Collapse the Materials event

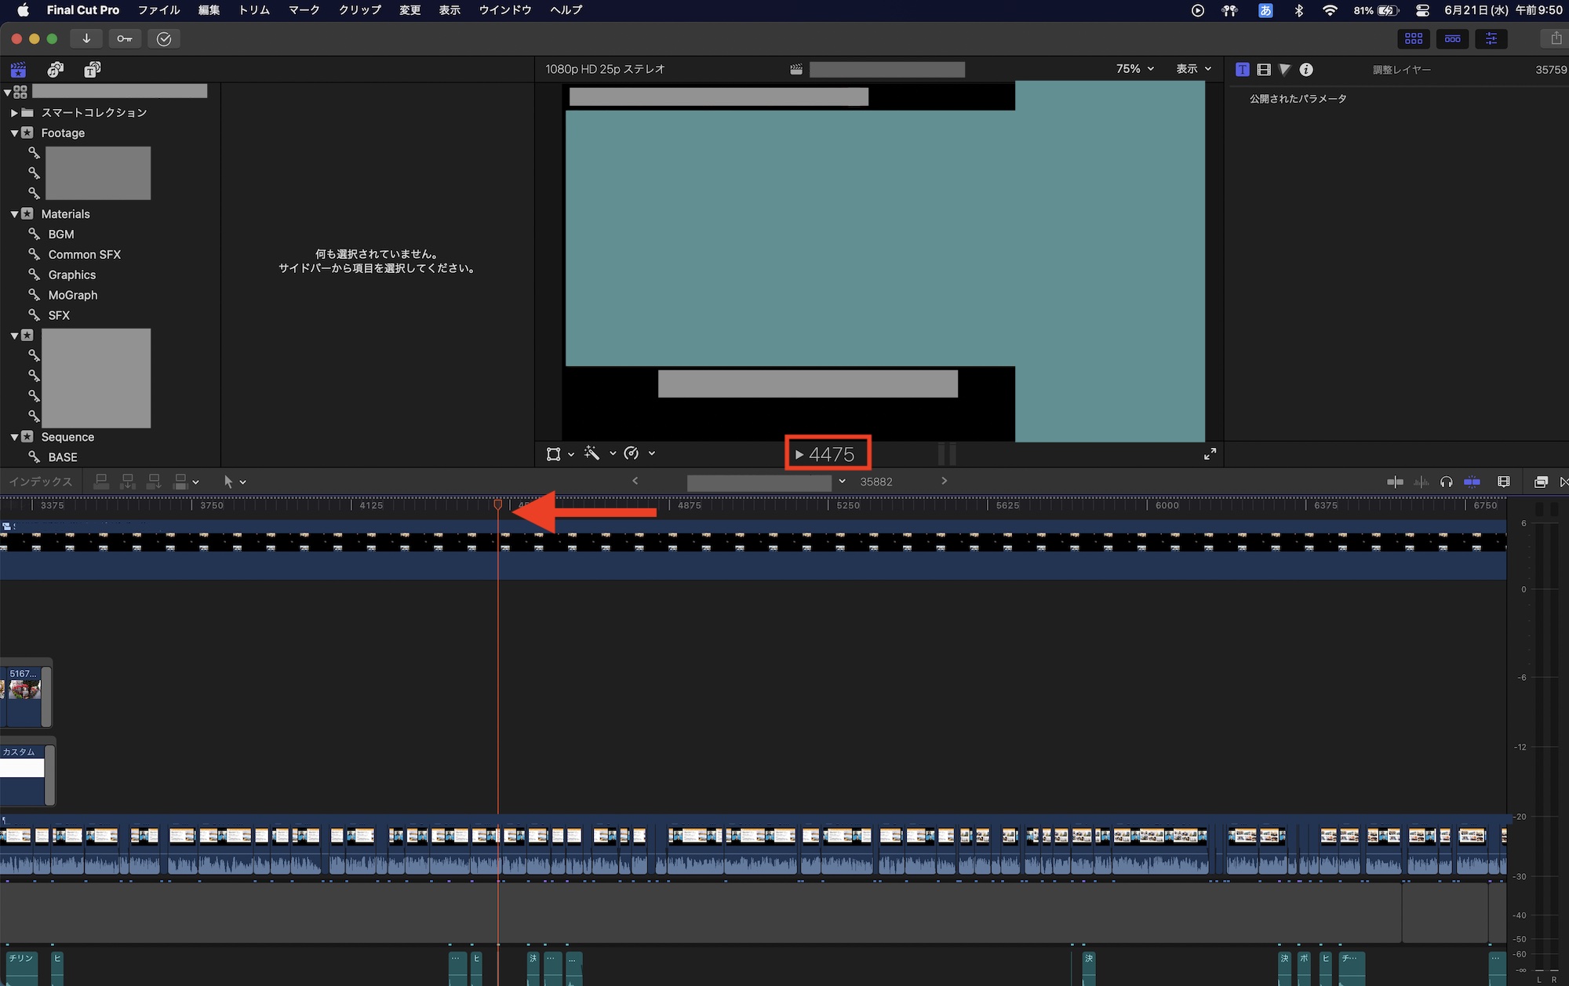14,214
